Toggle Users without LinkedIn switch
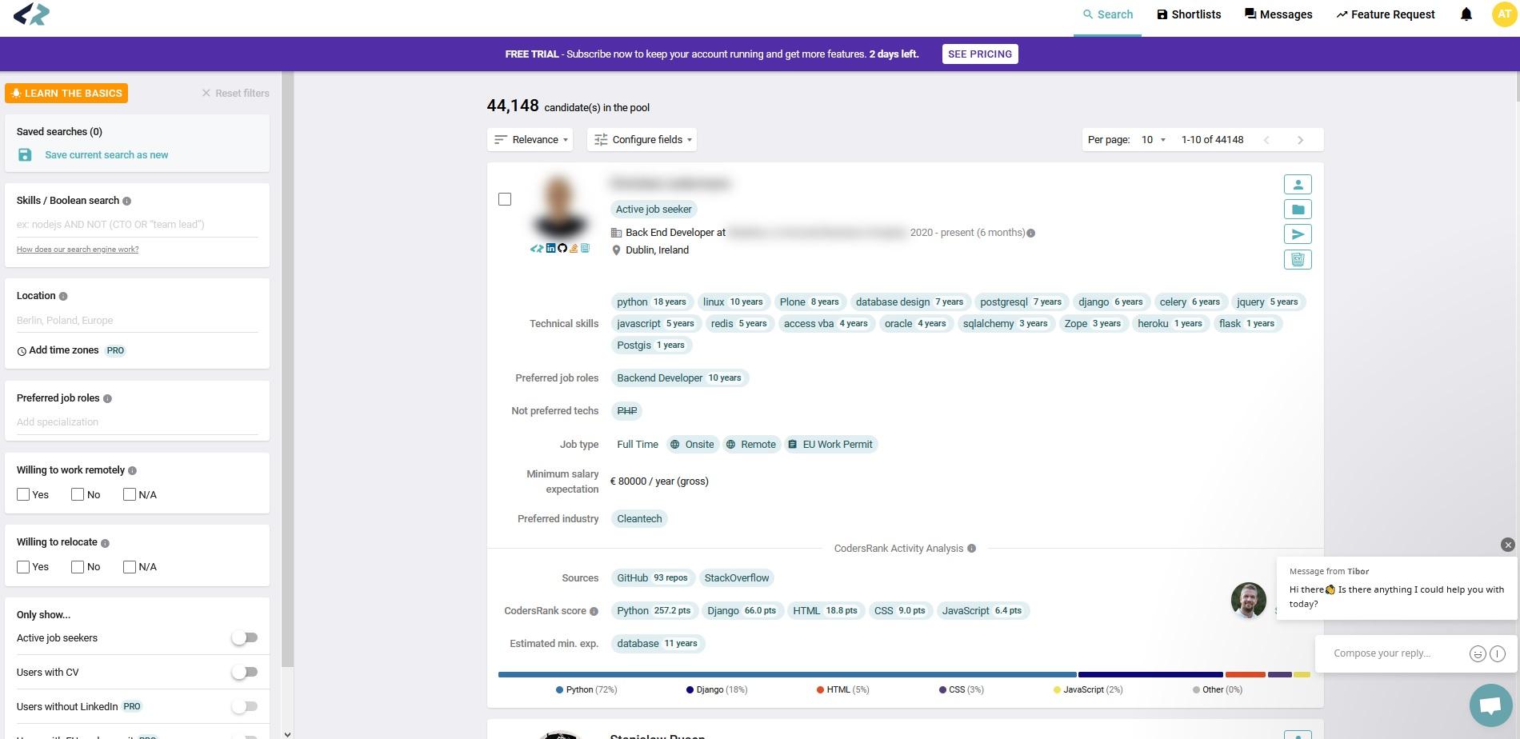1520x739 pixels. (x=245, y=706)
